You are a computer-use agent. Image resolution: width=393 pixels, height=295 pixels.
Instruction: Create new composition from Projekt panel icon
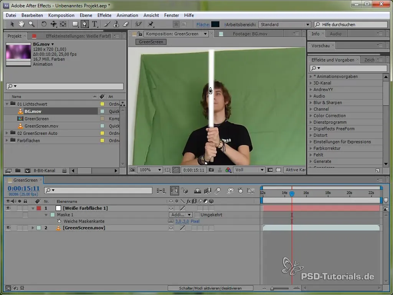coord(27,171)
